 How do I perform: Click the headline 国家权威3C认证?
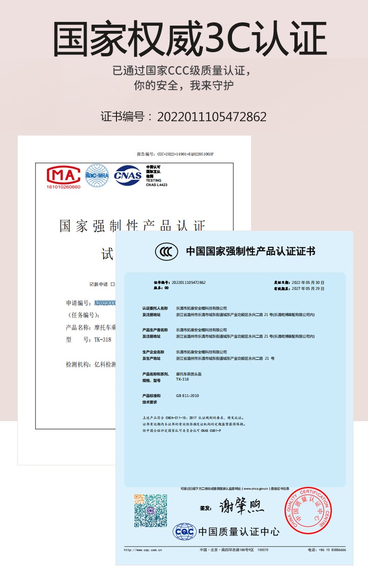pyautogui.click(x=191, y=38)
